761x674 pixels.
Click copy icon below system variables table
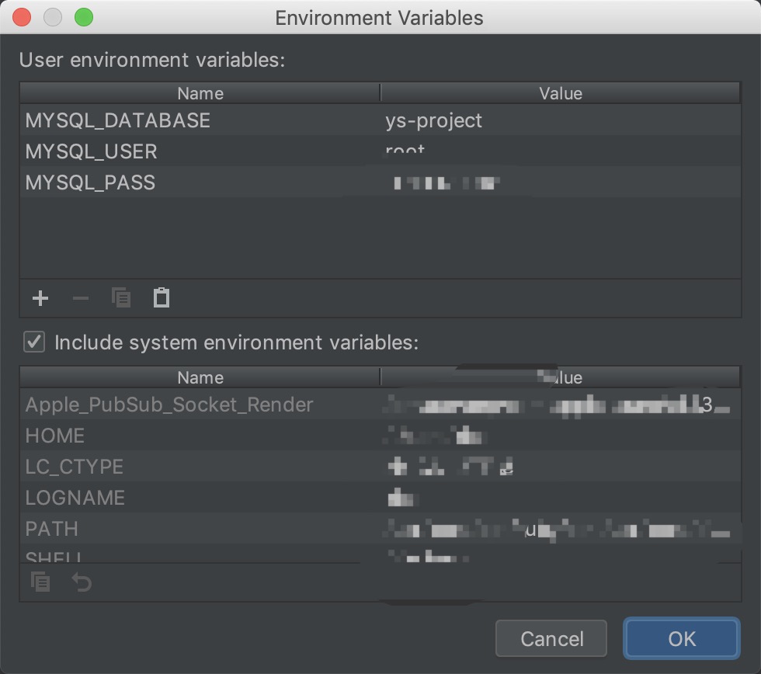(40, 582)
